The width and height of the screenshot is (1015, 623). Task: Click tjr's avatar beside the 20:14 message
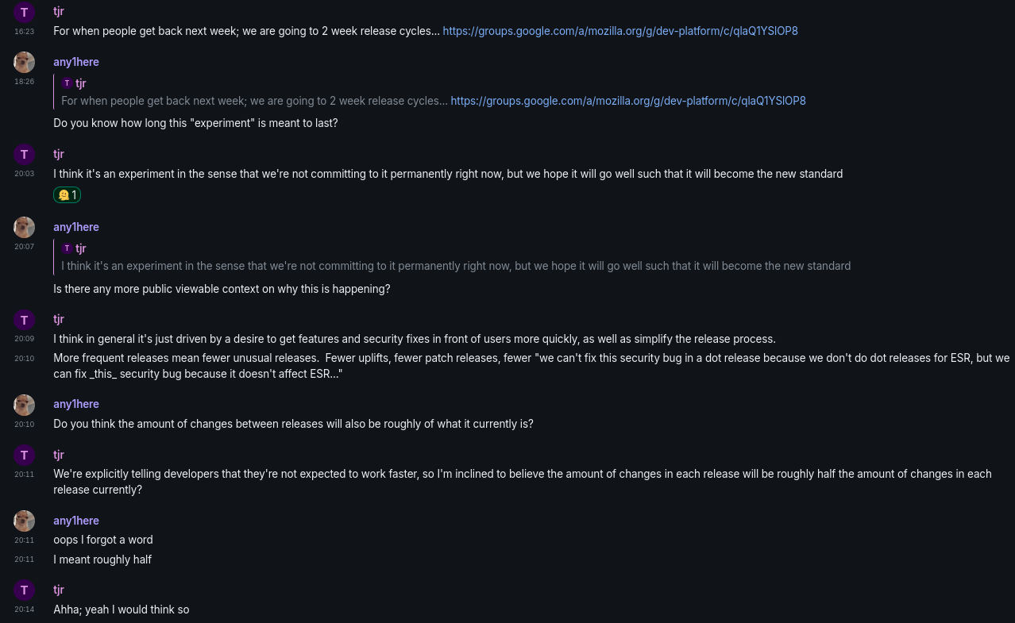[x=24, y=590]
